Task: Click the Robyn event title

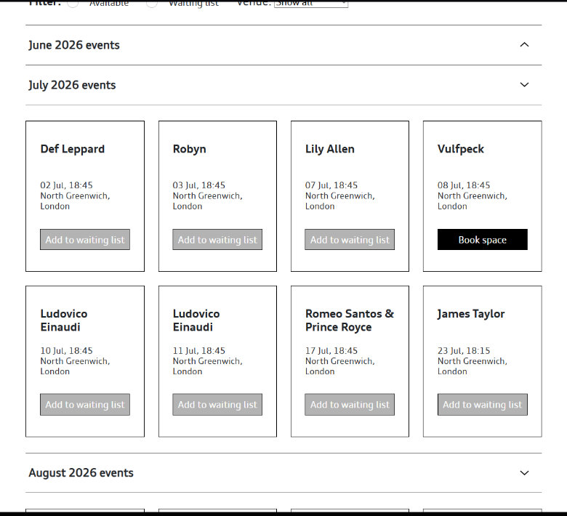Action: coord(190,149)
